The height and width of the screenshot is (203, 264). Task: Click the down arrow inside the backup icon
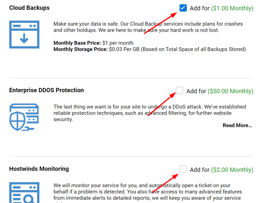coord(24,38)
